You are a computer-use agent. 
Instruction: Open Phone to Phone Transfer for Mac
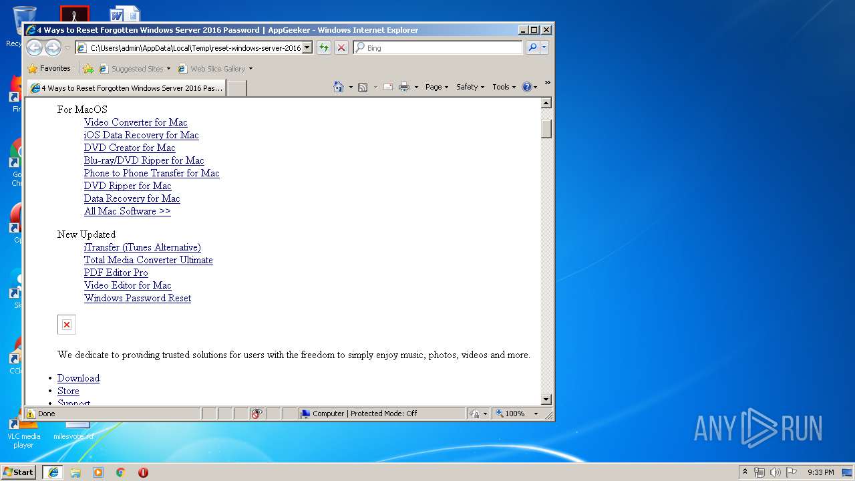(152, 173)
